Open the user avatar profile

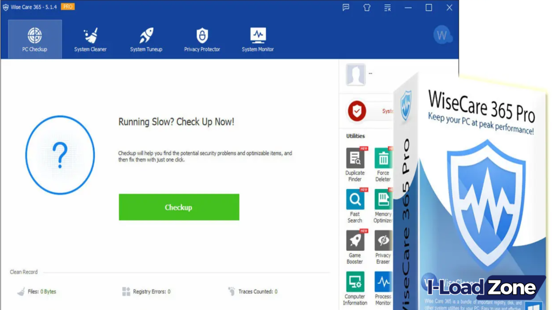pyautogui.click(x=442, y=36)
